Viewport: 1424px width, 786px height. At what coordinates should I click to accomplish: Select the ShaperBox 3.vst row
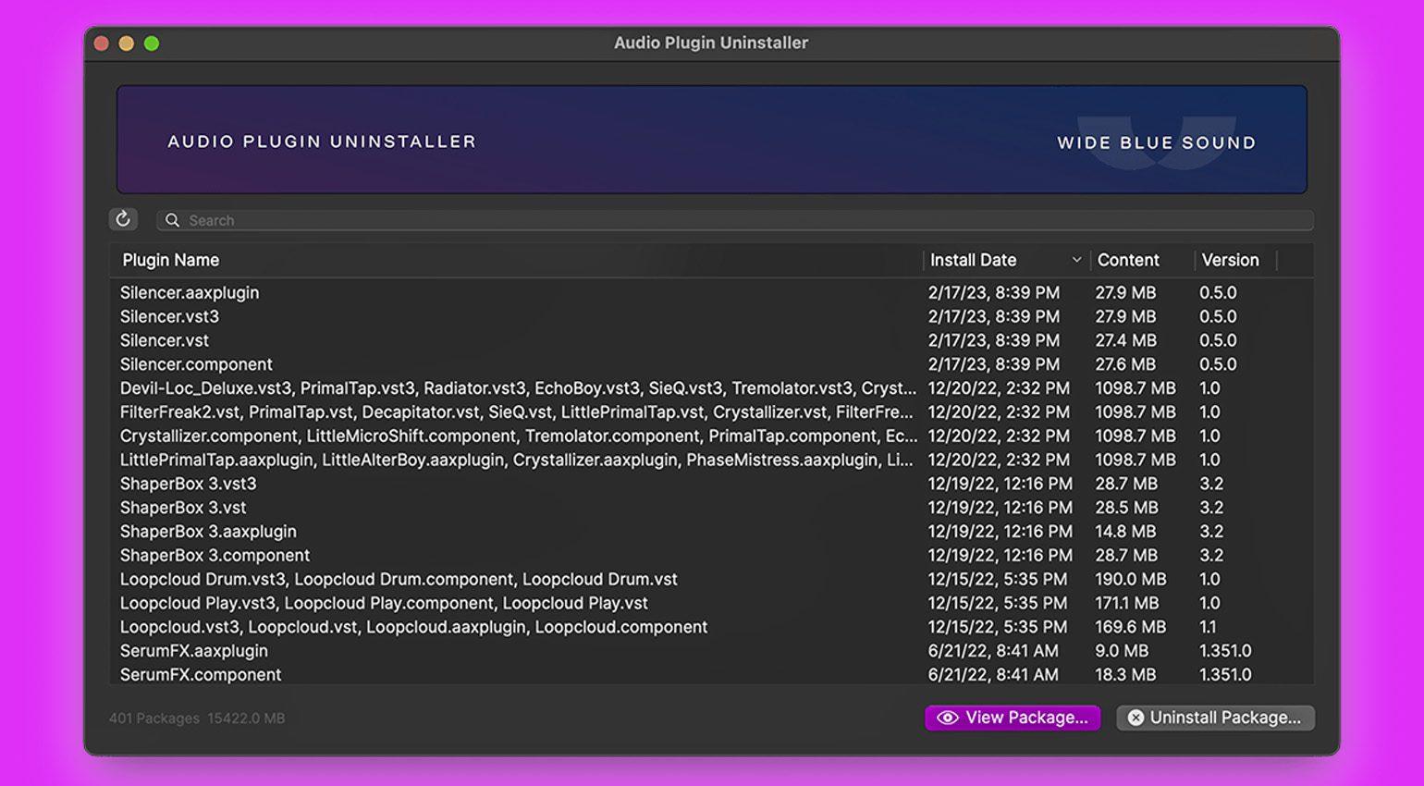coord(711,508)
